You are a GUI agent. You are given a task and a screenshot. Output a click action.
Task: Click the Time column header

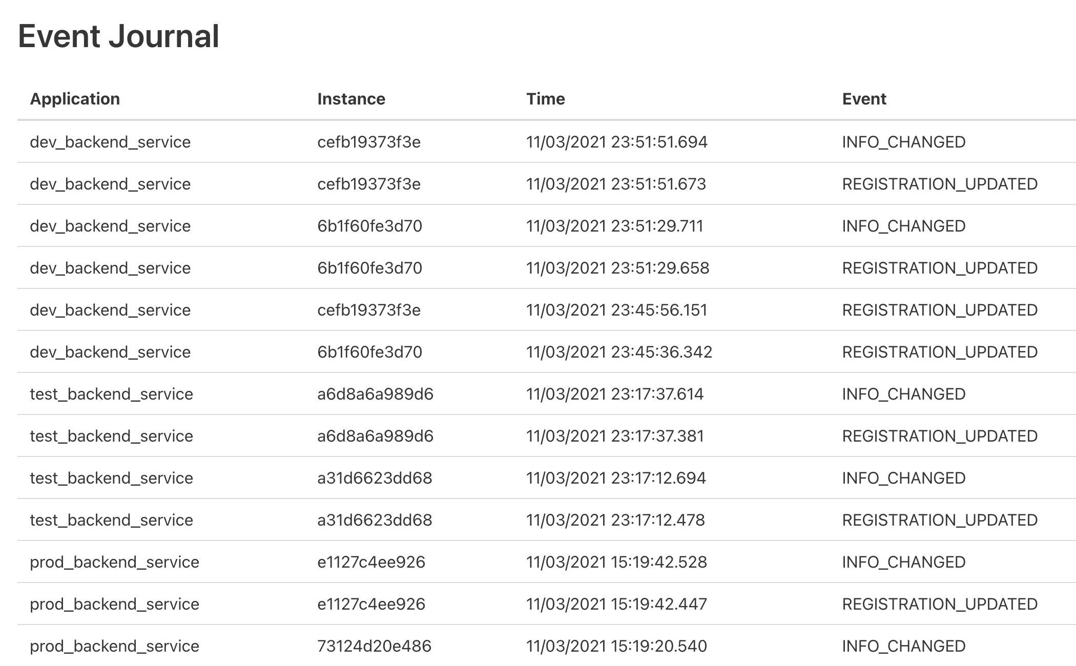[x=545, y=99]
